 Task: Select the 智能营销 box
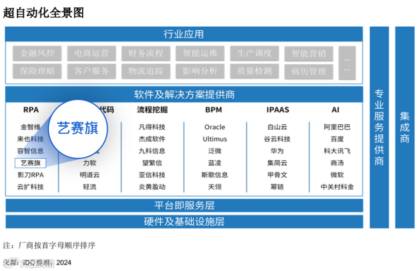309,54
